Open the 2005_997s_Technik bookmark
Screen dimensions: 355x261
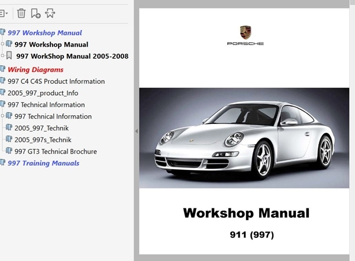point(43,140)
